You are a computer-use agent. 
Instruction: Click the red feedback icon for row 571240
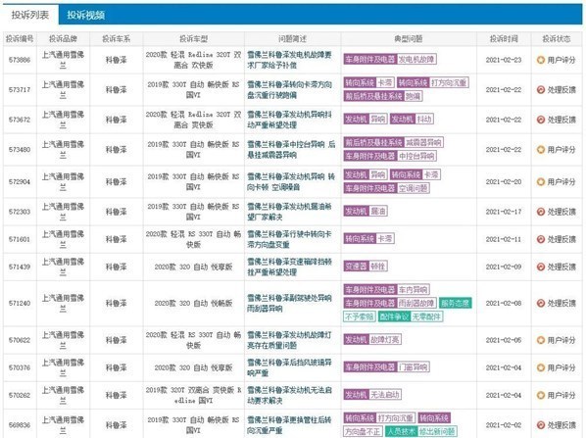pos(540,303)
